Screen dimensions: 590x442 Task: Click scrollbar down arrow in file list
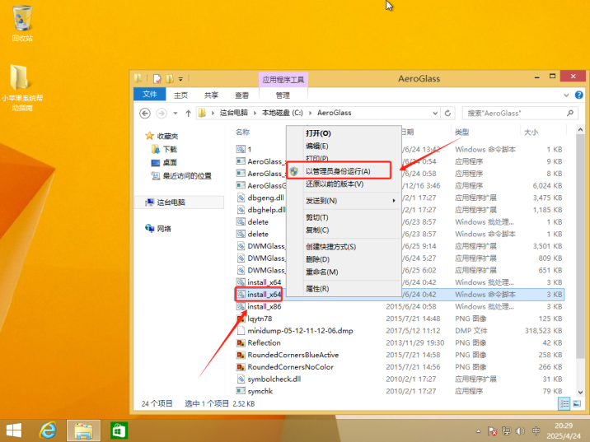[x=580, y=393]
